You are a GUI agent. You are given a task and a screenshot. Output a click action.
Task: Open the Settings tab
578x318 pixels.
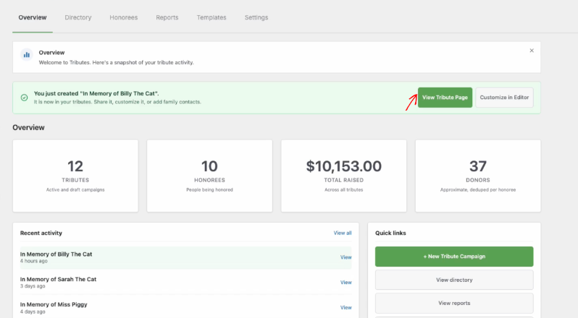(256, 17)
